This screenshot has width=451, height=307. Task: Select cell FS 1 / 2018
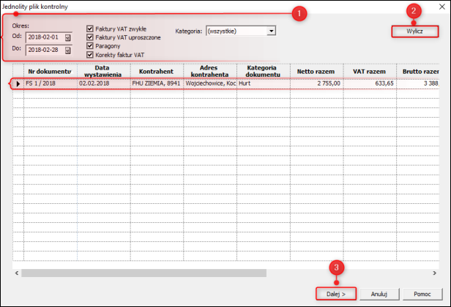coord(51,83)
